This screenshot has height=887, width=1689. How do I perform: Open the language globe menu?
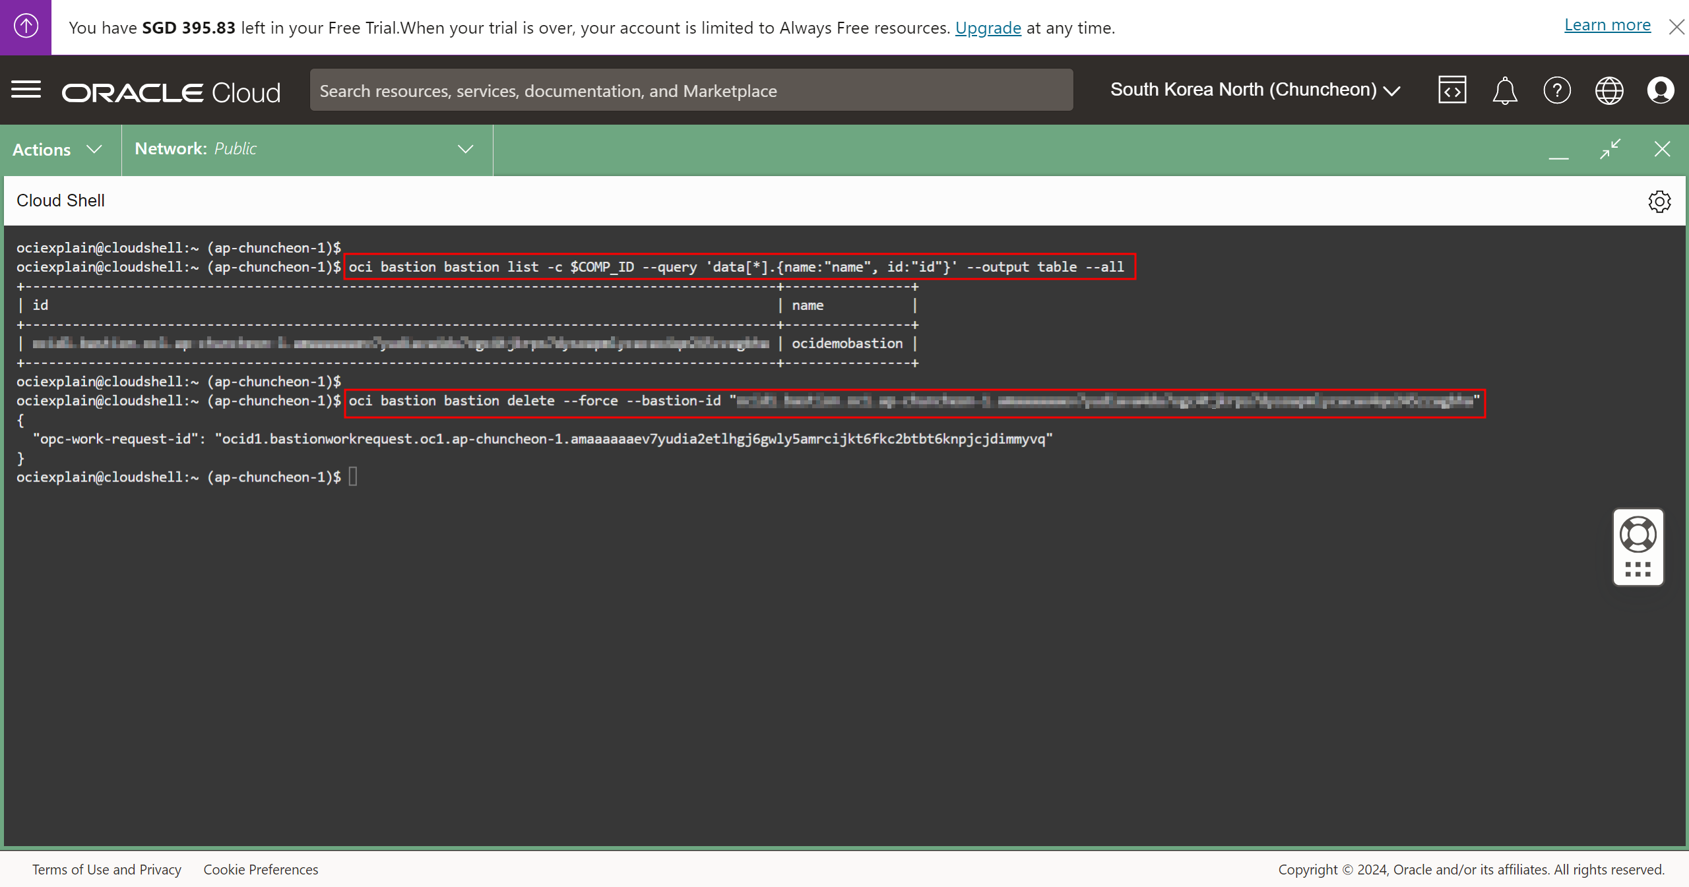(x=1609, y=90)
